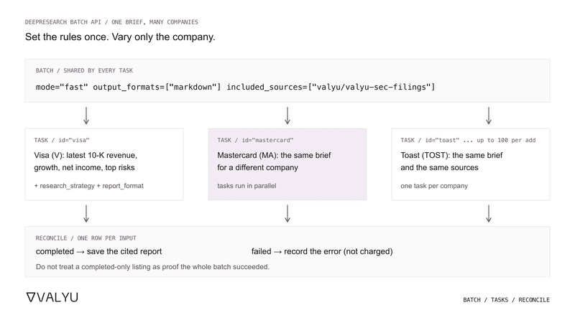Select the highlighted Mastercard task card

tap(287, 164)
